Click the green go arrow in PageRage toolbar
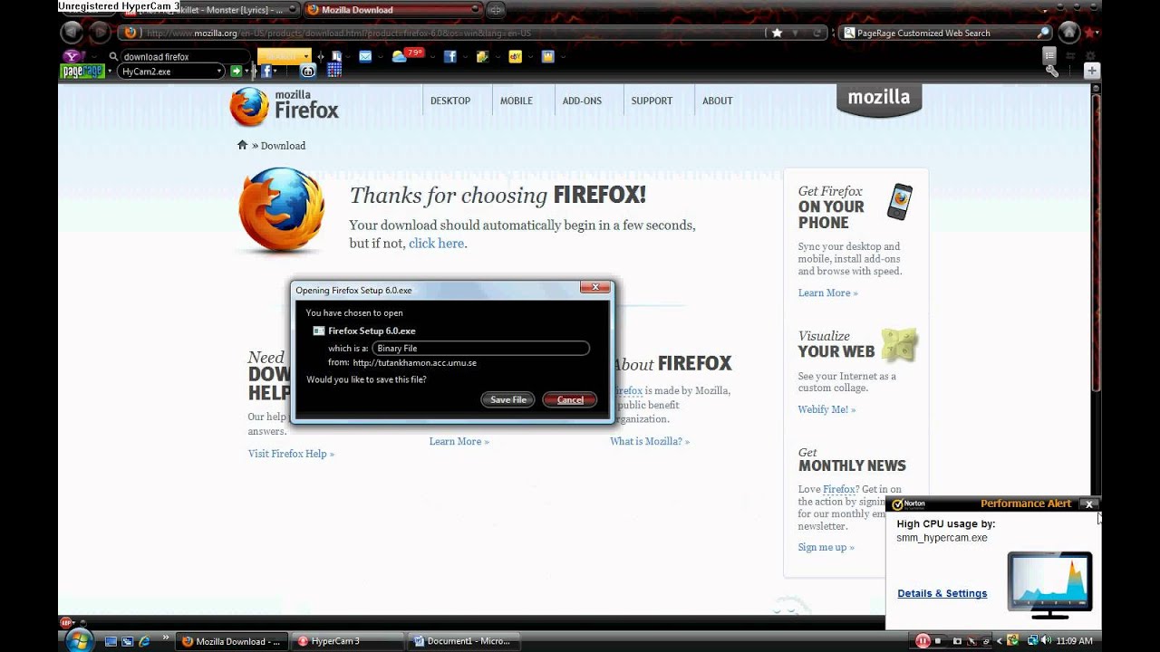Viewport: 1160px width, 652px height. pos(236,71)
